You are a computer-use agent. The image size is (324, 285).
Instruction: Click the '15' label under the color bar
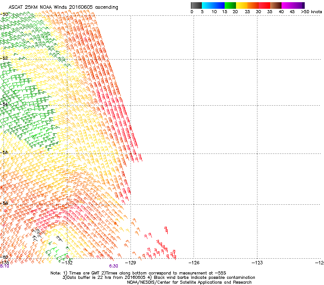225,12
